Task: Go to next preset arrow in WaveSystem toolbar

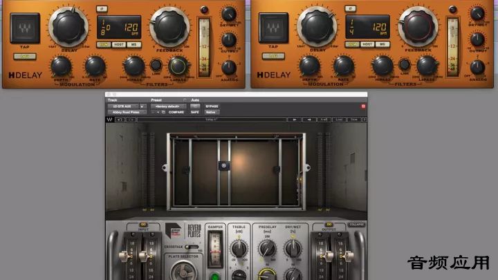Action: point(309,120)
